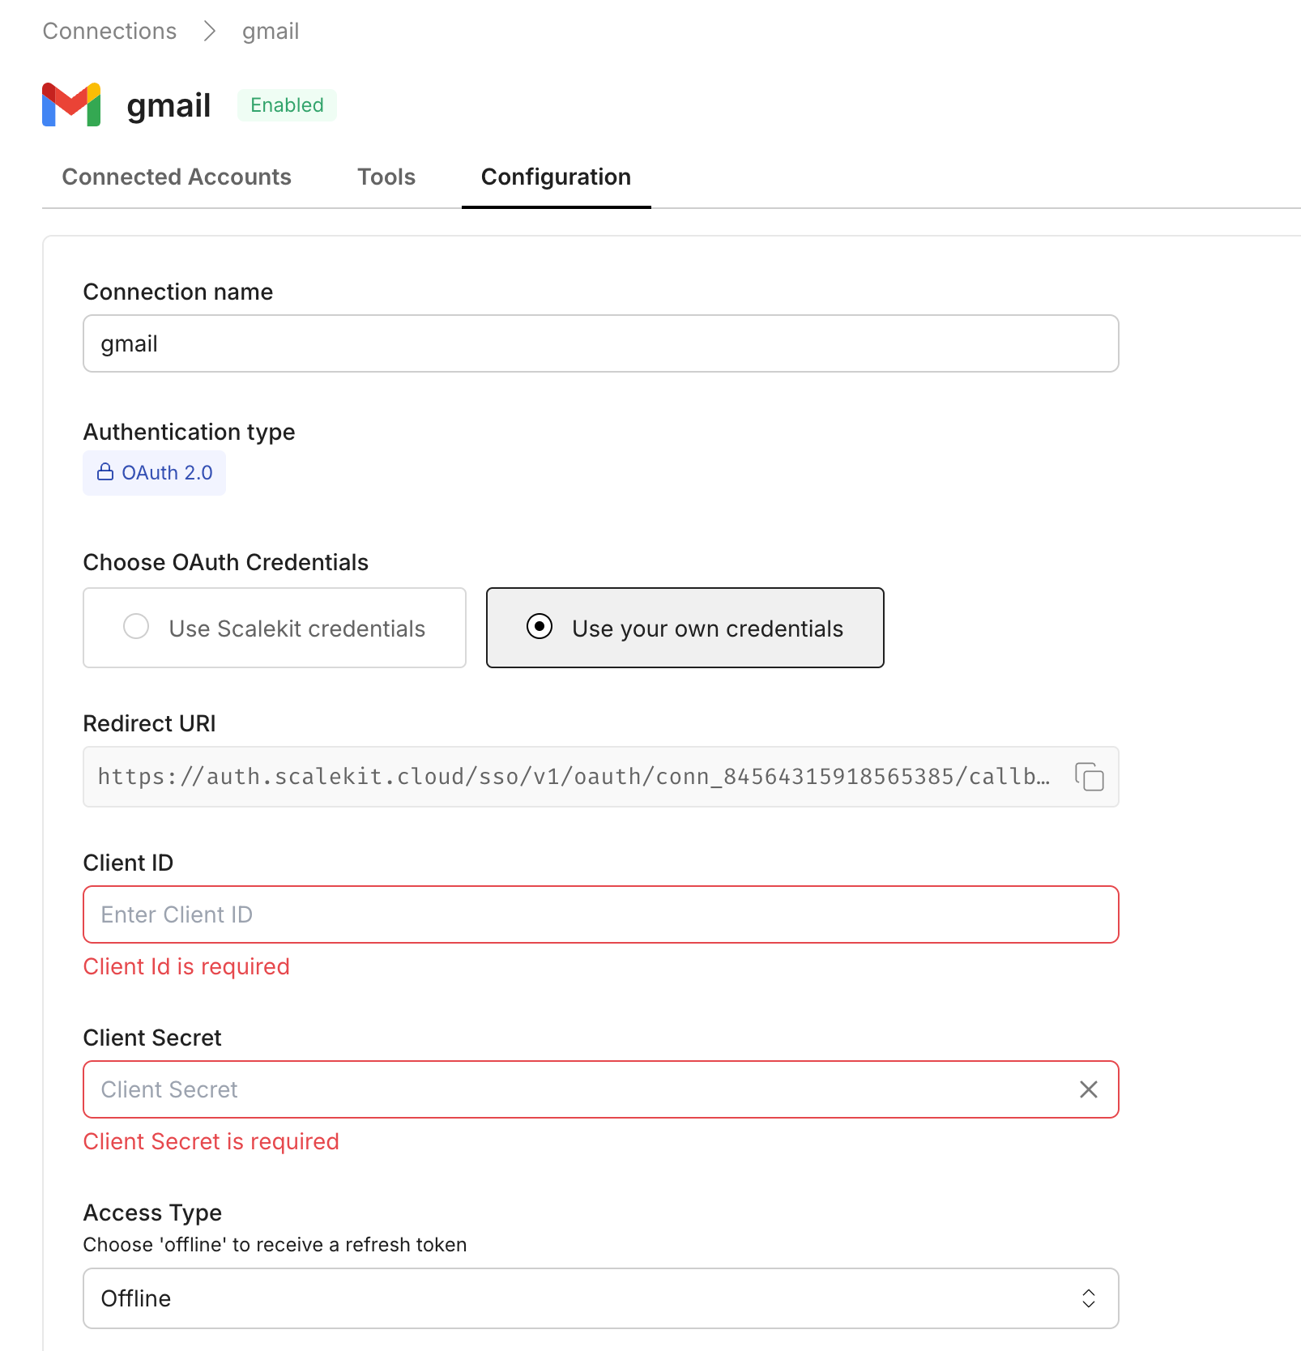Switch to the Connected Accounts tab
Image resolution: width=1301 pixels, height=1351 pixels.
(177, 177)
